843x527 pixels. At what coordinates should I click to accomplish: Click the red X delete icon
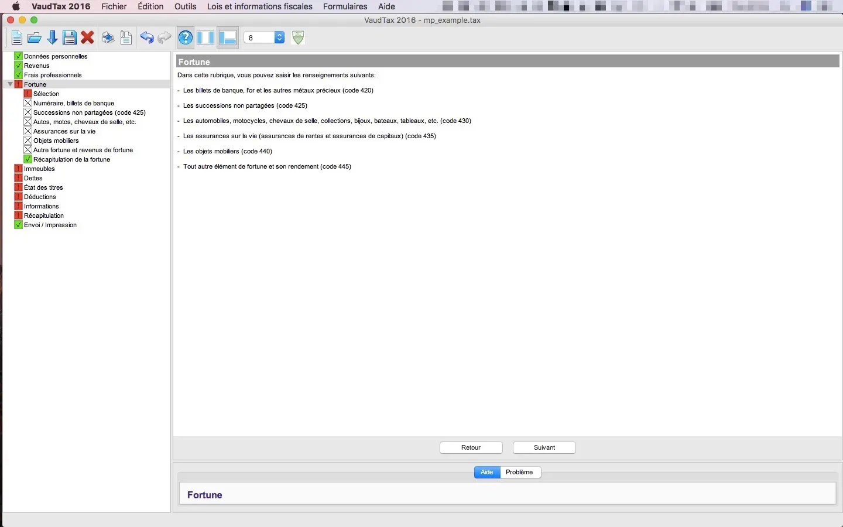click(88, 38)
